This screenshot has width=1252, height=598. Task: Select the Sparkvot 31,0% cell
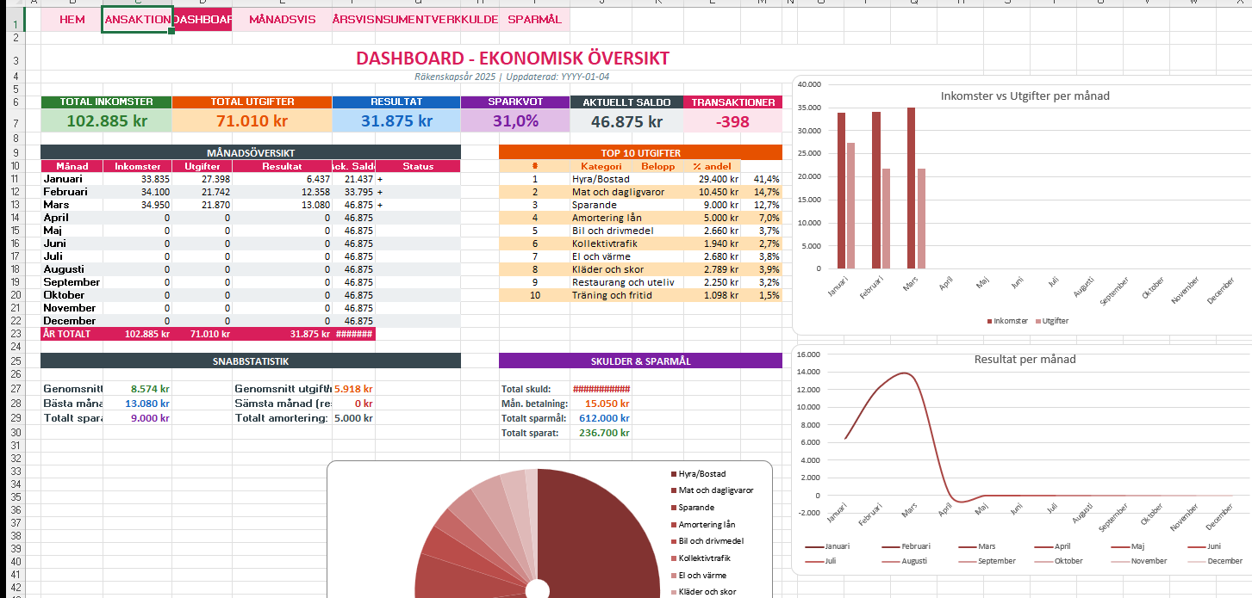(515, 121)
